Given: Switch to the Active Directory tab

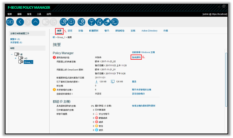Looking at the screenshot, I should pos(149,31).
